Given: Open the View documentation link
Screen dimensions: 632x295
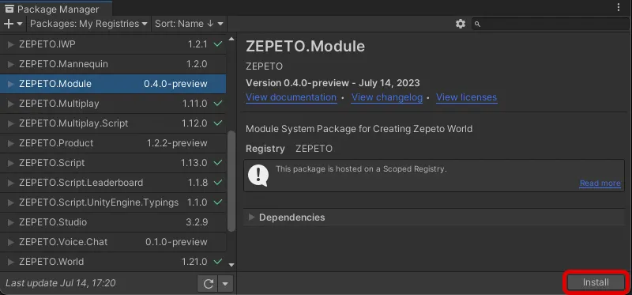Looking at the screenshot, I should 291,97.
